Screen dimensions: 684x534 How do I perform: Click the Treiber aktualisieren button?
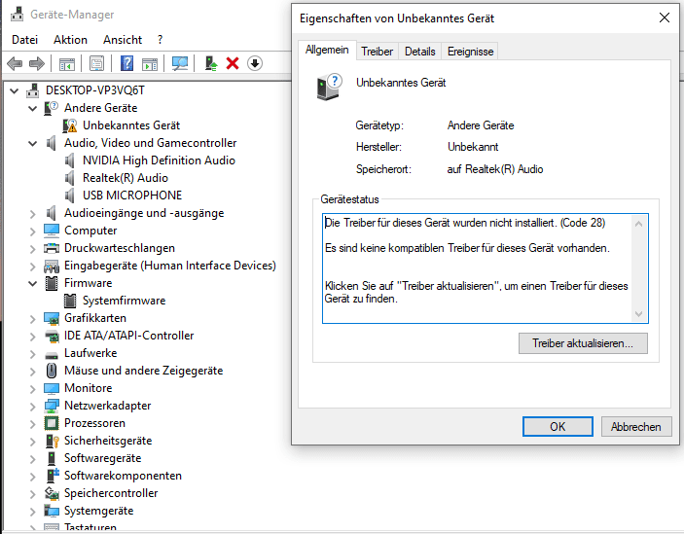(583, 343)
